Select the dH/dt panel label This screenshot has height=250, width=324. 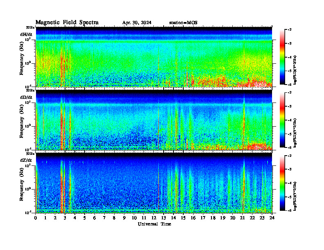(26, 34)
